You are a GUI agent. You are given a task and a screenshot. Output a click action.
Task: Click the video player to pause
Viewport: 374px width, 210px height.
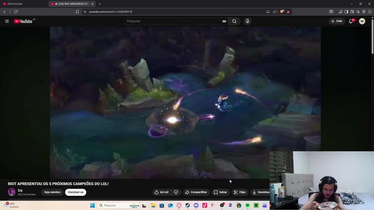point(185,102)
